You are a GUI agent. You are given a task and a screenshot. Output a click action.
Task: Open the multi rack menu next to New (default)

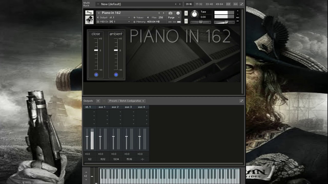pyautogui.click(x=98, y=4)
